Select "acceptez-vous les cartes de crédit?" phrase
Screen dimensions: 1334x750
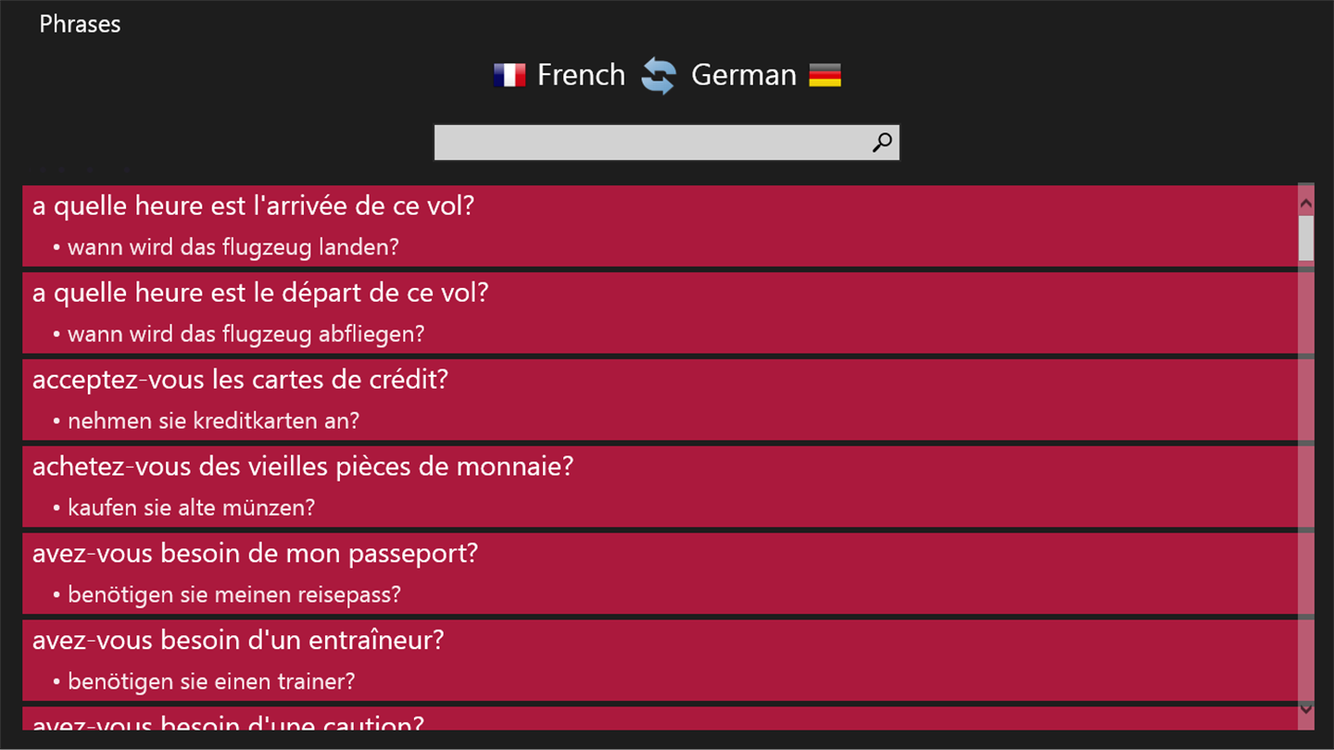(240, 380)
